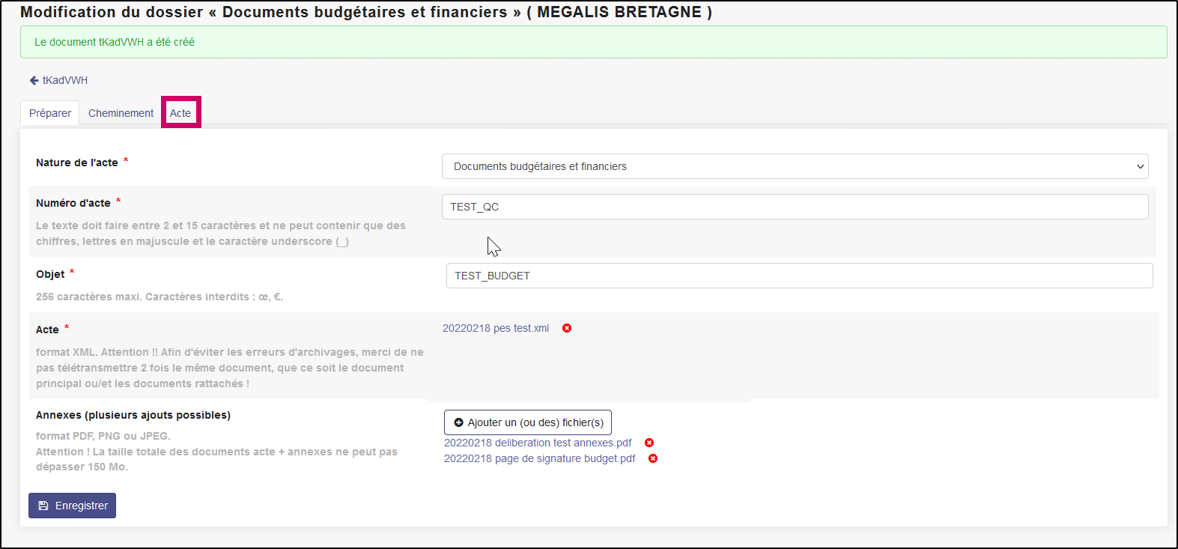
Task: Click the plus icon in the add files button
Action: 459,422
